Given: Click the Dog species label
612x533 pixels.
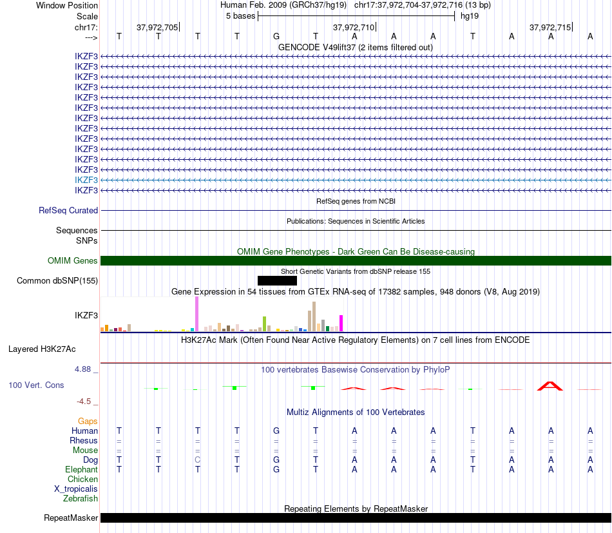Looking at the screenshot, I should (90, 460).
